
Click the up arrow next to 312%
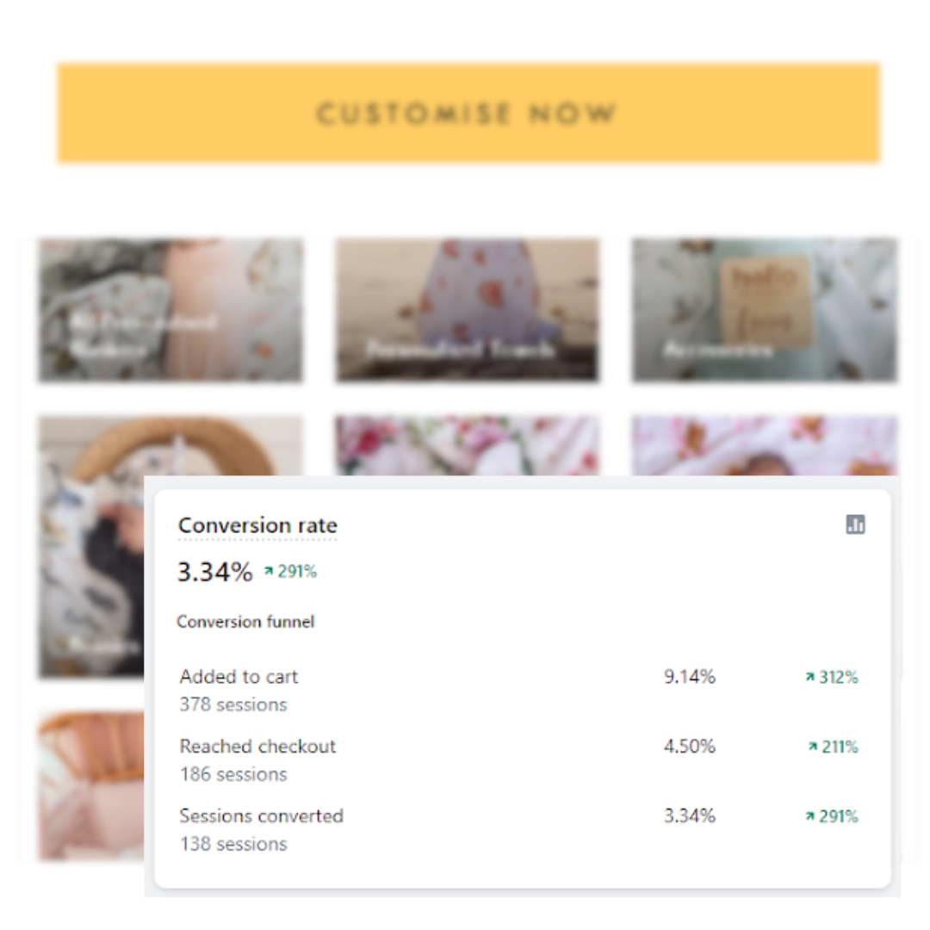809,678
